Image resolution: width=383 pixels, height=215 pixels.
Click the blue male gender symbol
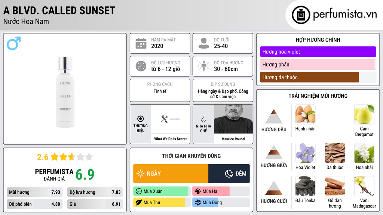(x=14, y=43)
